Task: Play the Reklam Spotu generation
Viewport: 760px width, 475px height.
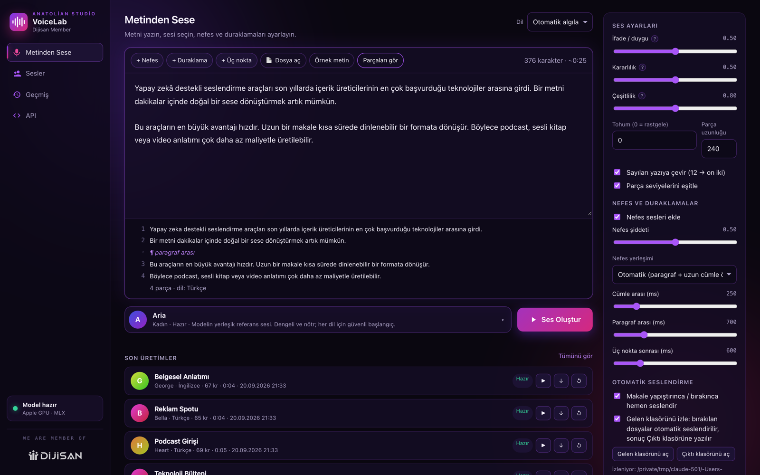Action: (x=543, y=413)
